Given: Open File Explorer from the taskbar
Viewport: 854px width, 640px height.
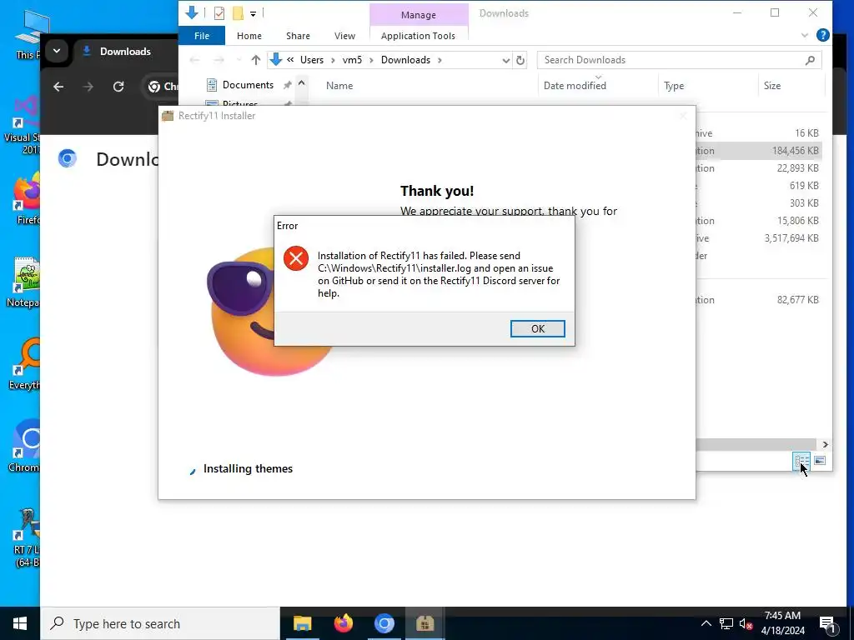Looking at the screenshot, I should point(302,623).
